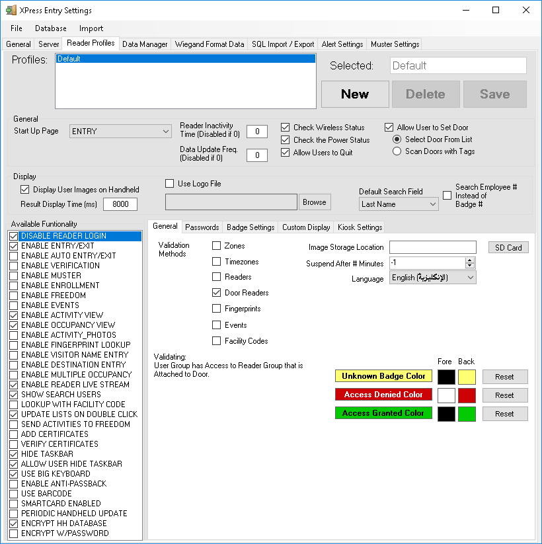Enable the ENABLE MUSTER checkbox
Viewport: 542px width, 544px height.
(14, 276)
